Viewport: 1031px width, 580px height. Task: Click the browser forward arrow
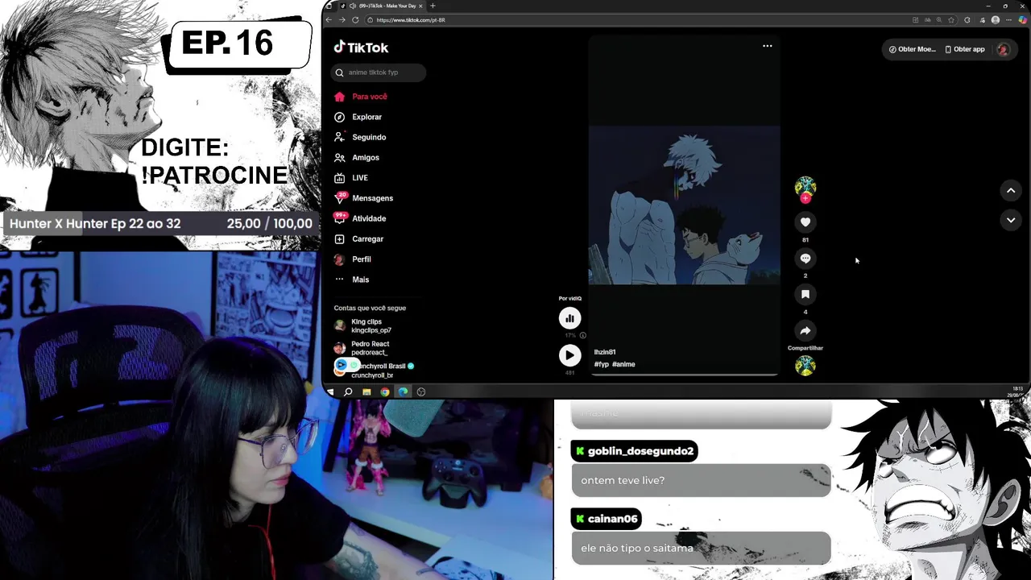[342, 19]
